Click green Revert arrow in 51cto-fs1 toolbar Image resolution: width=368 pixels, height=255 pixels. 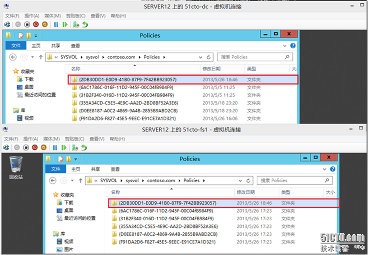84,147
